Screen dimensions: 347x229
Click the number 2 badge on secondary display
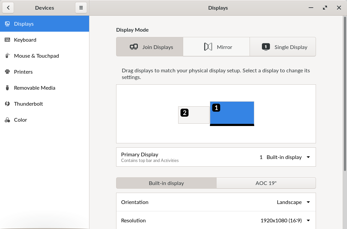[x=185, y=113]
